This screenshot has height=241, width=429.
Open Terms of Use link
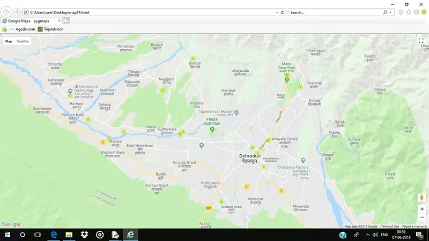pos(390,226)
